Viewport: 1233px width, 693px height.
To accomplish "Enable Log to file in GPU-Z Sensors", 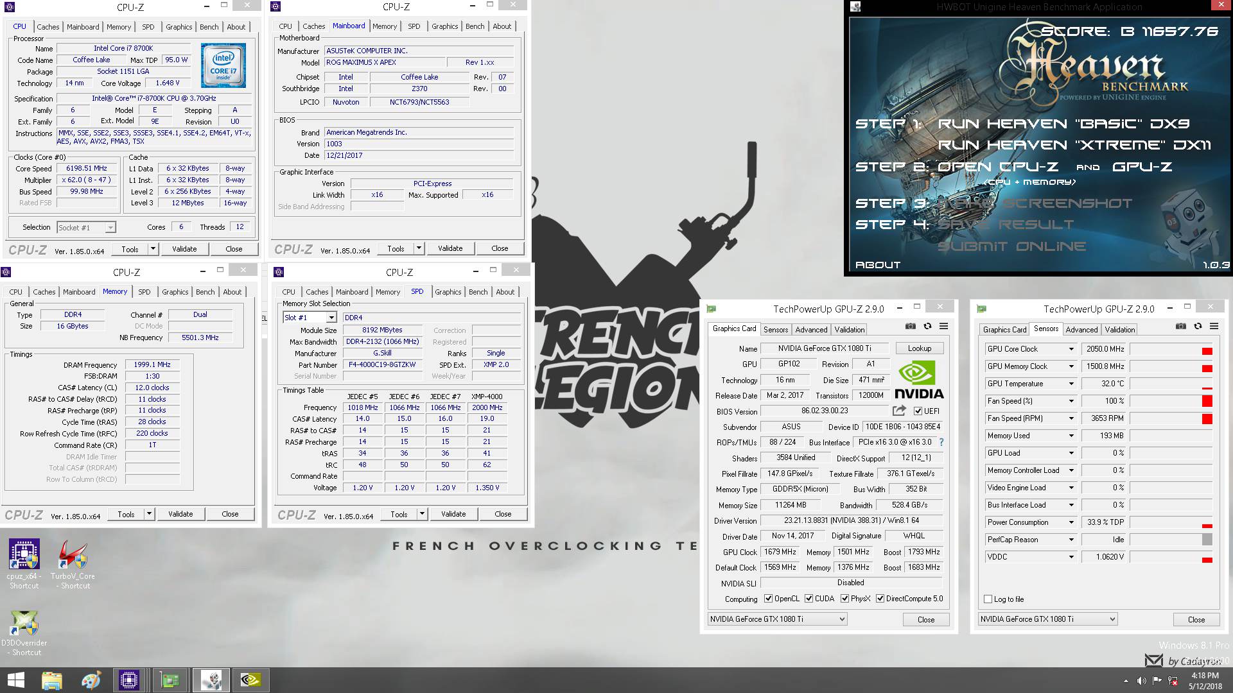I will tap(988, 599).
